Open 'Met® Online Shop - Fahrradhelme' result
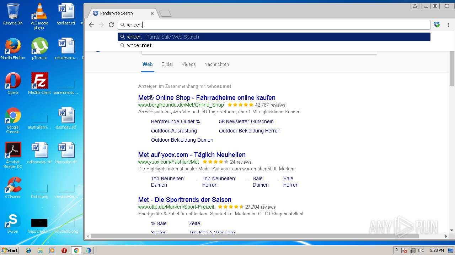The width and height of the screenshot is (455, 255). click(x=207, y=98)
